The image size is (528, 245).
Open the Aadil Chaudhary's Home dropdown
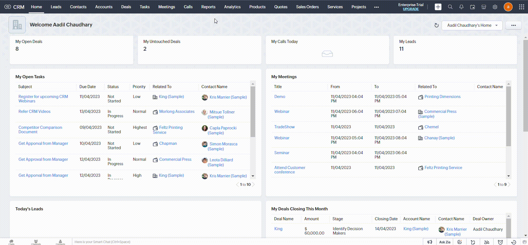point(472,25)
